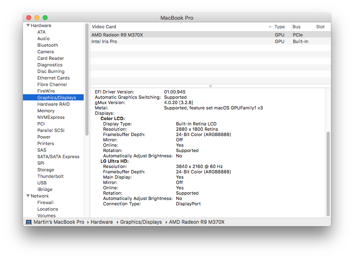This screenshot has height=259, width=354.
Task: Select Thunderbolt in the sidebar
Action: click(50, 176)
